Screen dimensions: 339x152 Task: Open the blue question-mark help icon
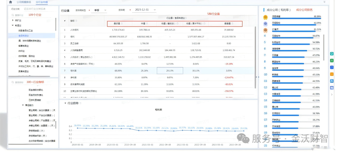pos(332,67)
